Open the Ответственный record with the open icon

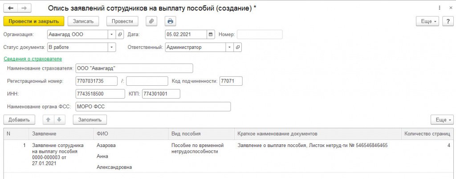pyautogui.click(x=238, y=47)
